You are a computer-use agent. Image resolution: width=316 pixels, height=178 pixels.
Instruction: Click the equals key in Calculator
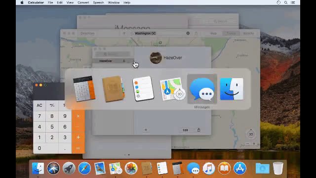[78, 148]
